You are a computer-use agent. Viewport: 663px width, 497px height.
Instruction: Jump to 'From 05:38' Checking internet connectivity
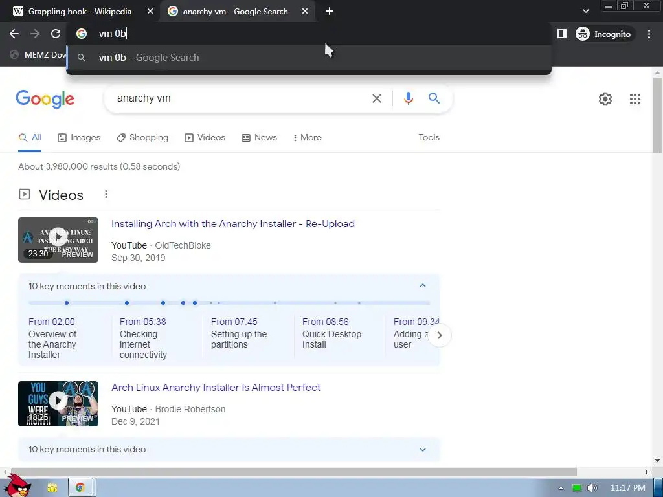coord(143,338)
